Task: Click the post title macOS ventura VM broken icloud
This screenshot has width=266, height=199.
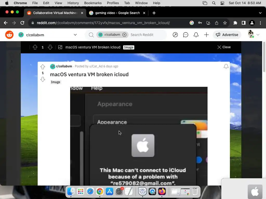Action: click(89, 74)
